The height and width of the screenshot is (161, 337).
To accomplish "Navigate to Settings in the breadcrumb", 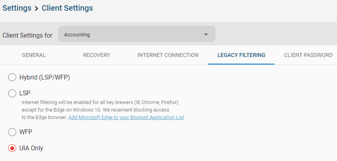I will (17, 8).
